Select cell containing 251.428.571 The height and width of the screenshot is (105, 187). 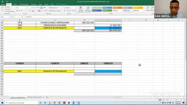[x=108, y=28]
